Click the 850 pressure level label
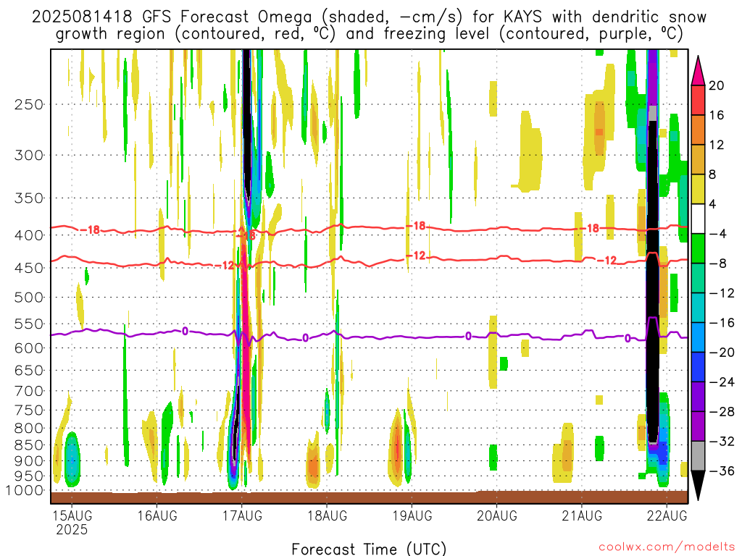742x556 pixels. [x=29, y=445]
